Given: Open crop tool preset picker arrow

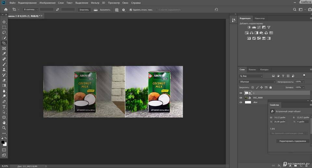Looking at the screenshot, I should [x=19, y=9].
